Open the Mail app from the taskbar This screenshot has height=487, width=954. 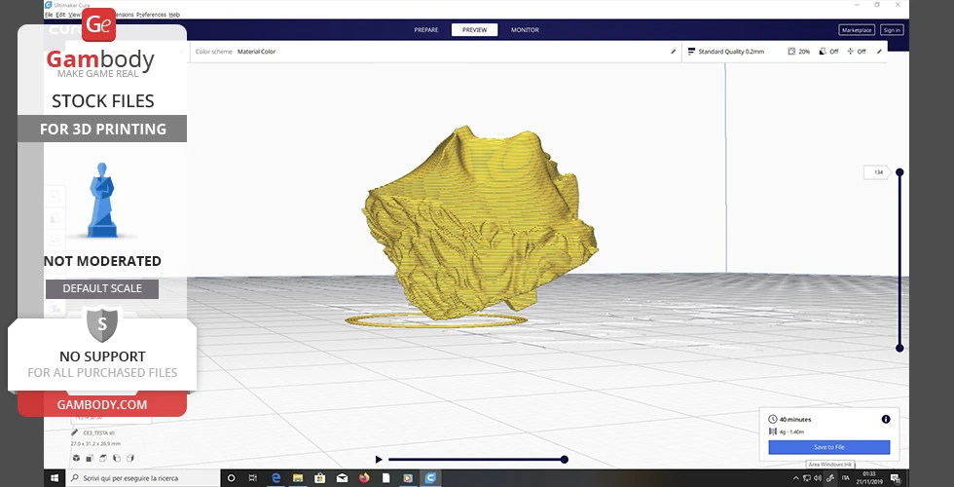342,478
